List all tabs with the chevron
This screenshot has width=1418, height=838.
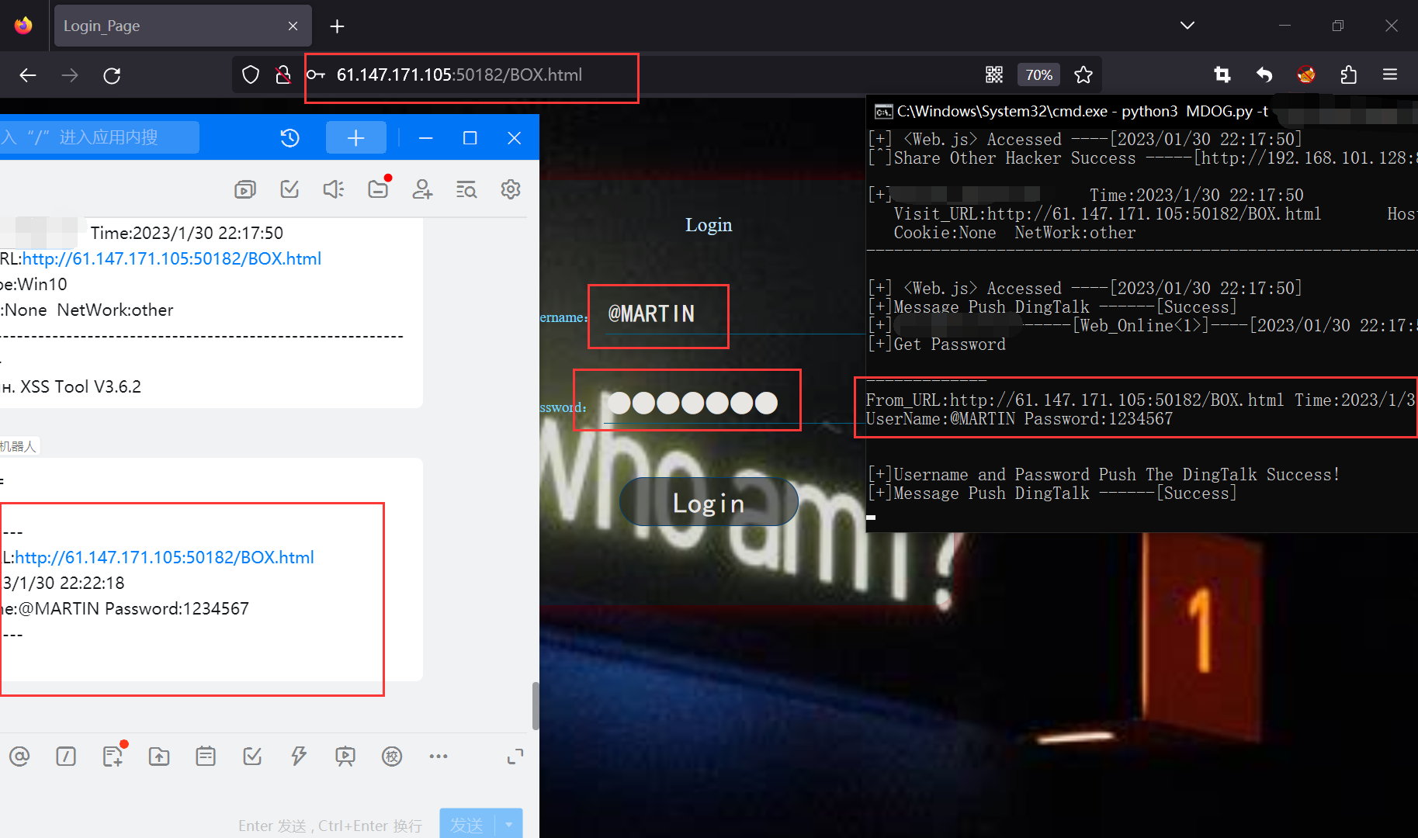[1187, 26]
